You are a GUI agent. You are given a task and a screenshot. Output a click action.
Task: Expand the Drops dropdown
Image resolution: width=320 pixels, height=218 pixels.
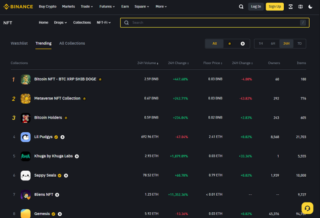click(x=60, y=22)
